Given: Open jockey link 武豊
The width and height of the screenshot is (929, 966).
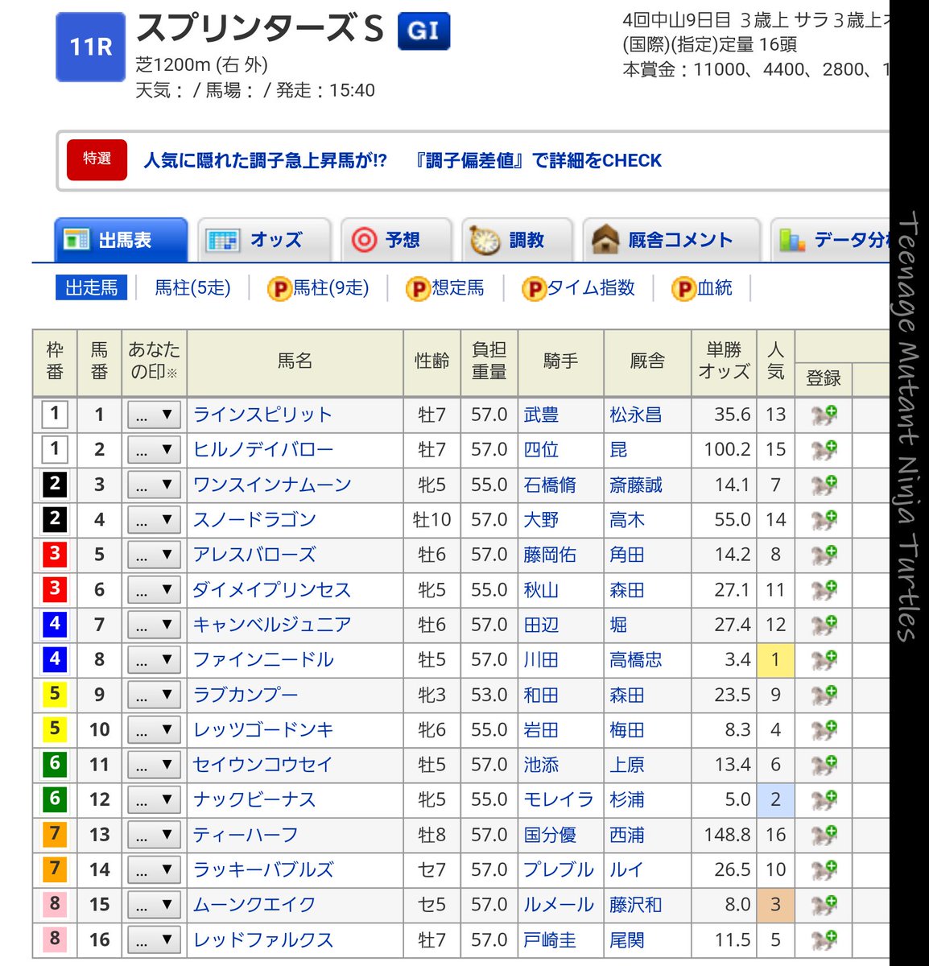Looking at the screenshot, I should pos(541,415).
